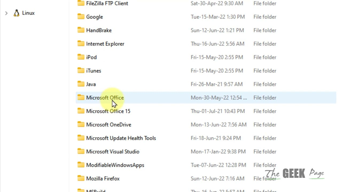Click File folder type in HandBrake row
The image size is (342, 192).
265,30
